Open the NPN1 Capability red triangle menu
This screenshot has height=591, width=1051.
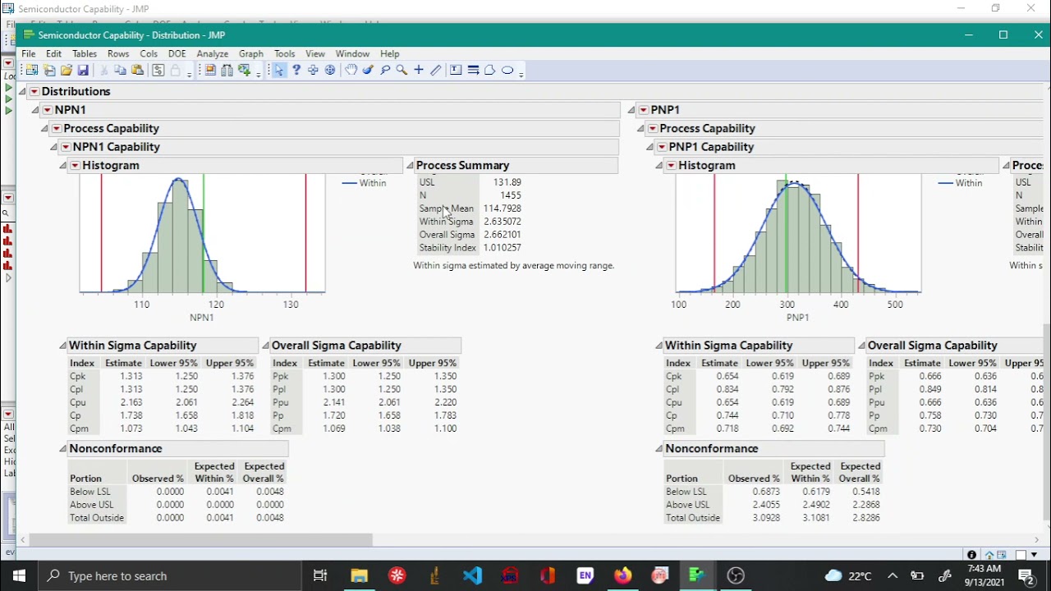tap(66, 147)
